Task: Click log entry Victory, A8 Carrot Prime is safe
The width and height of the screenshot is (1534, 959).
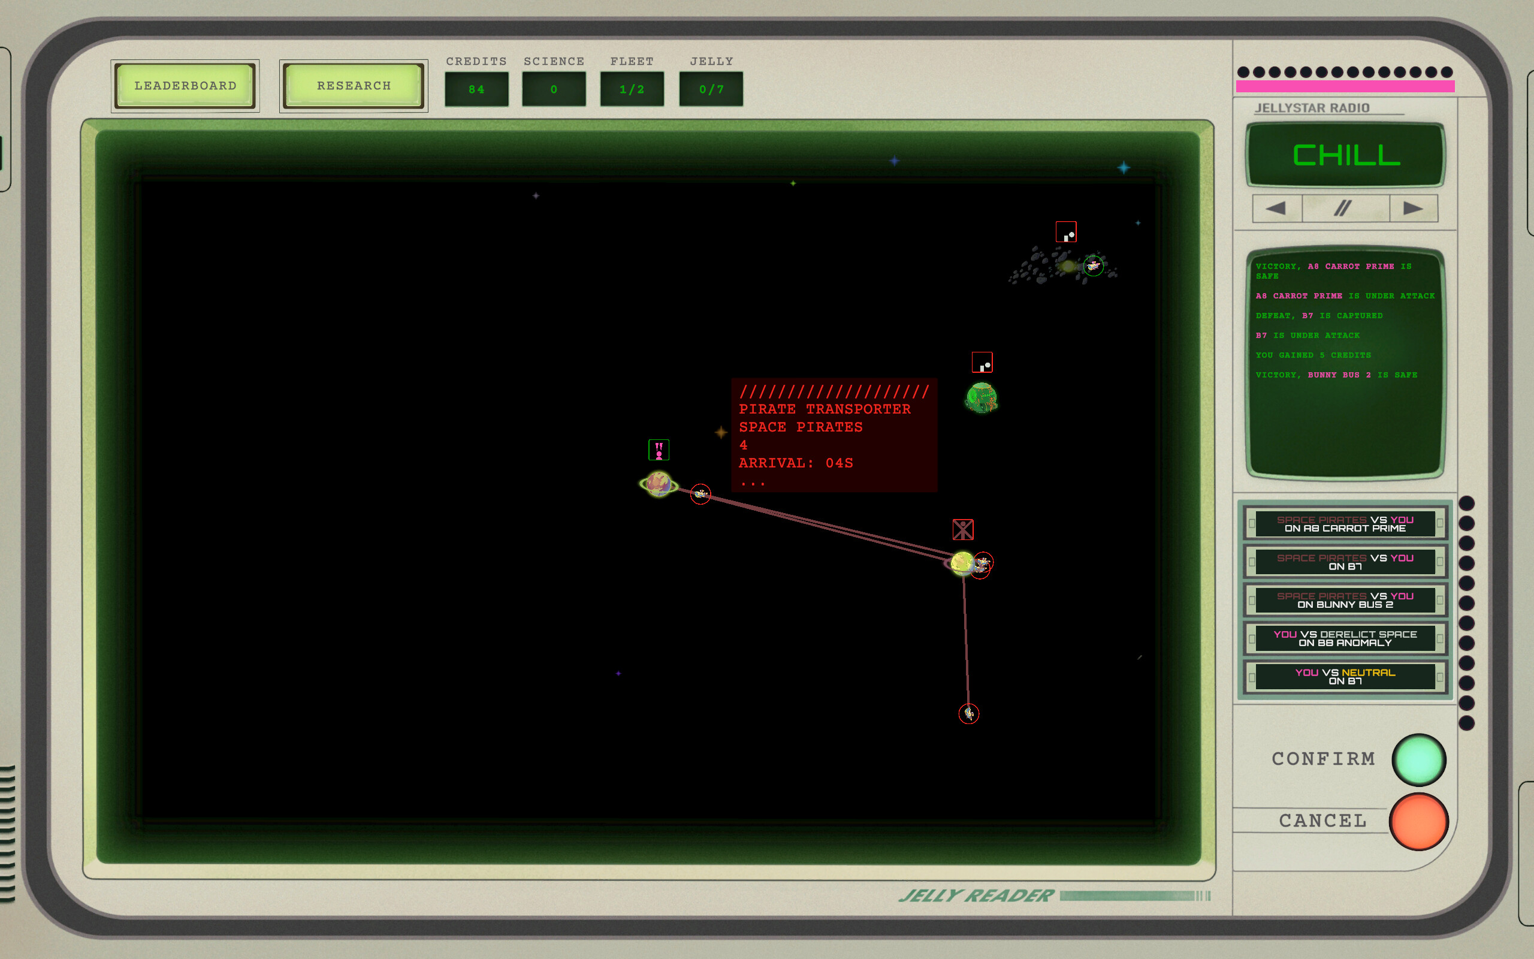Action: [x=1334, y=272]
